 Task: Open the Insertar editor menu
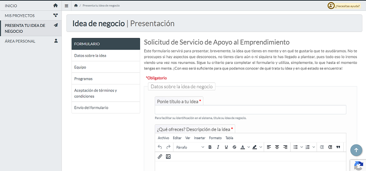(199, 138)
